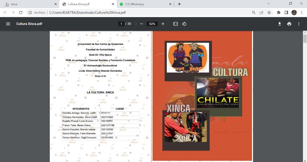Go back to previous page in browser

point(5,12)
